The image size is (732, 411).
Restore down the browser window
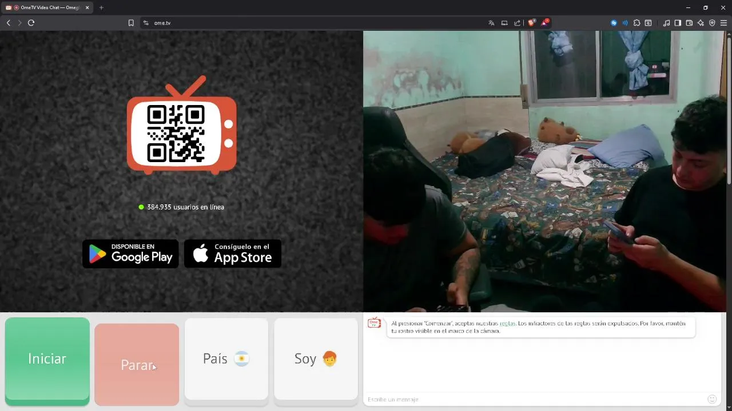[705, 7]
